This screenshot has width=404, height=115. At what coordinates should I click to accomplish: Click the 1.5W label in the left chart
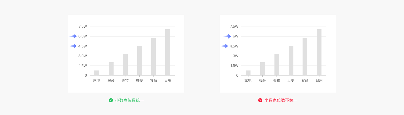click(83, 65)
